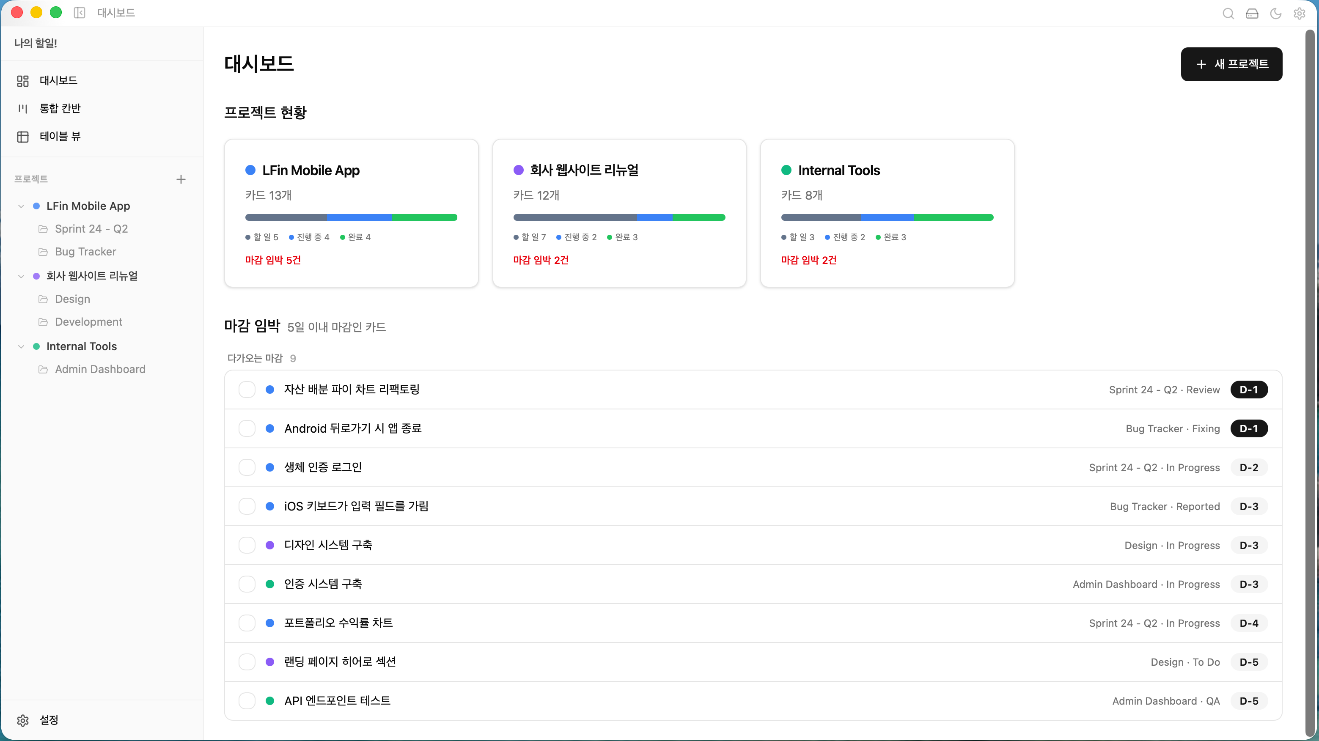Screen dimensions: 1319x741
Task: Open settings gear icon in top-right corner
Action: click(x=1300, y=13)
